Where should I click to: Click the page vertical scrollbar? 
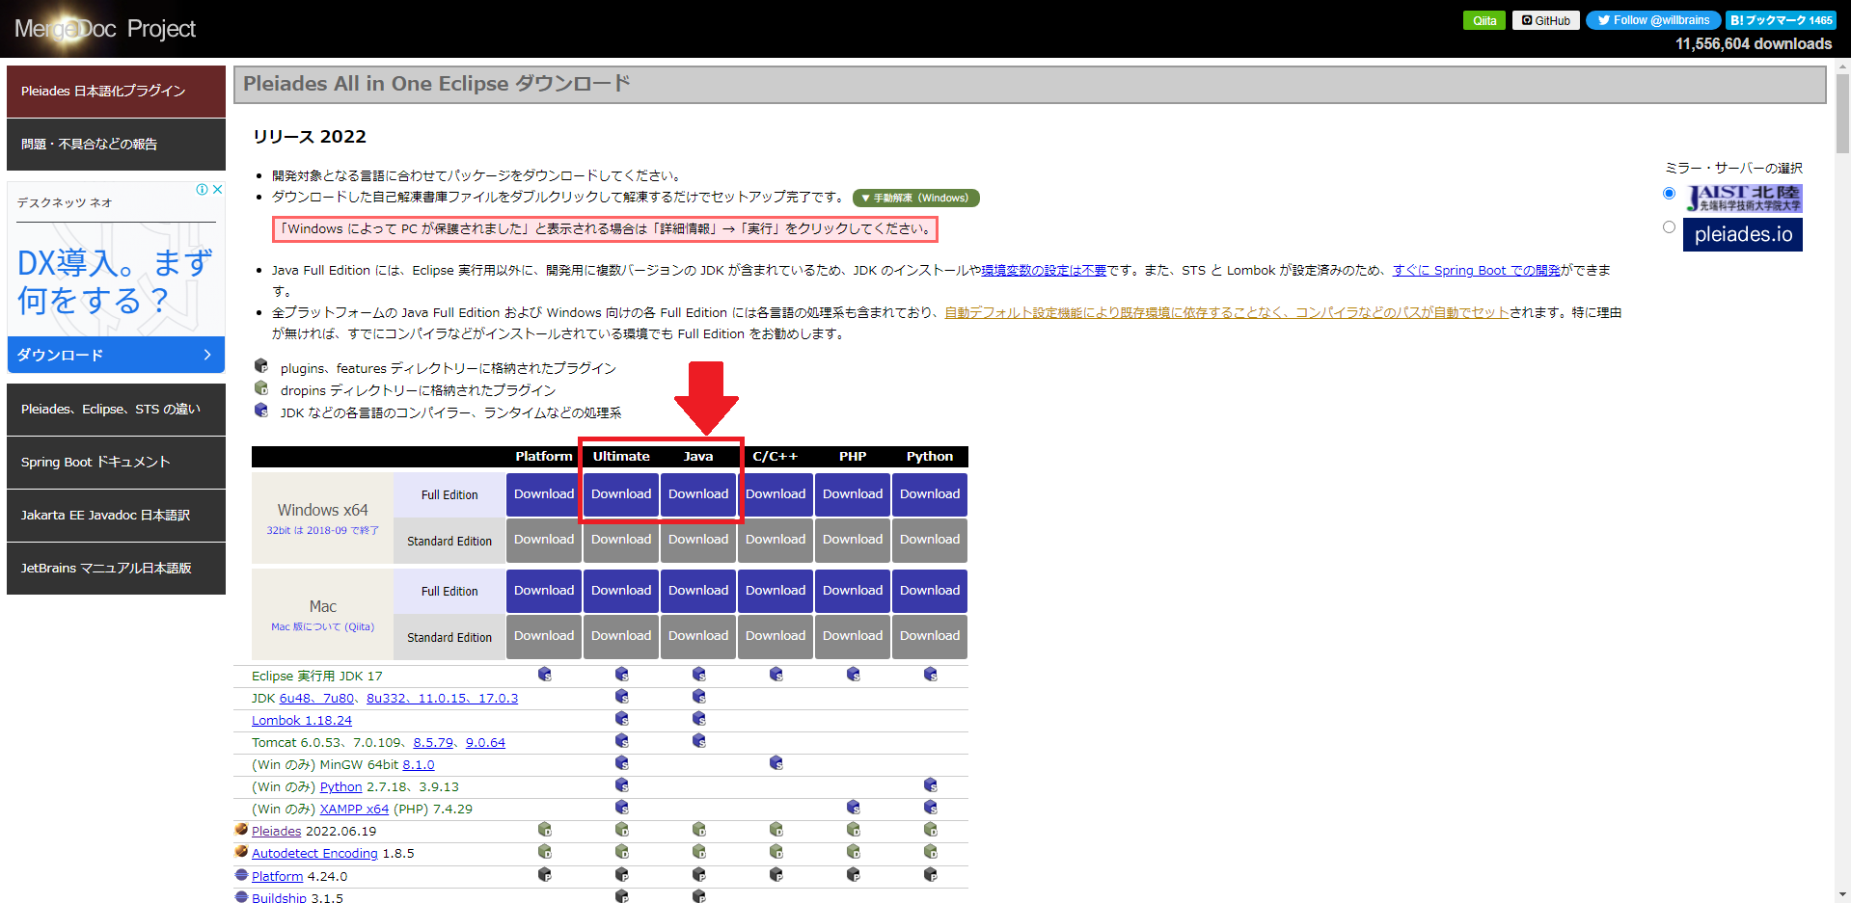(x=1842, y=114)
